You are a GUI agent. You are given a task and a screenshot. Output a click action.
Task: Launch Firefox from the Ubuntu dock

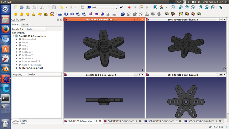tap(5, 30)
